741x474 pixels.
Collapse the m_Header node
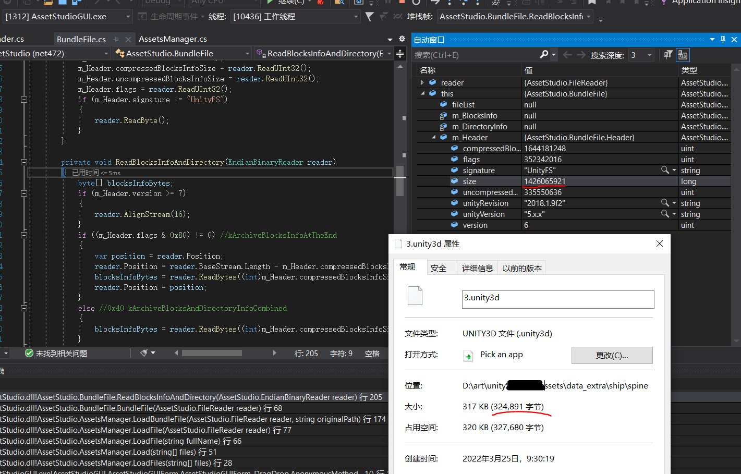[433, 138]
